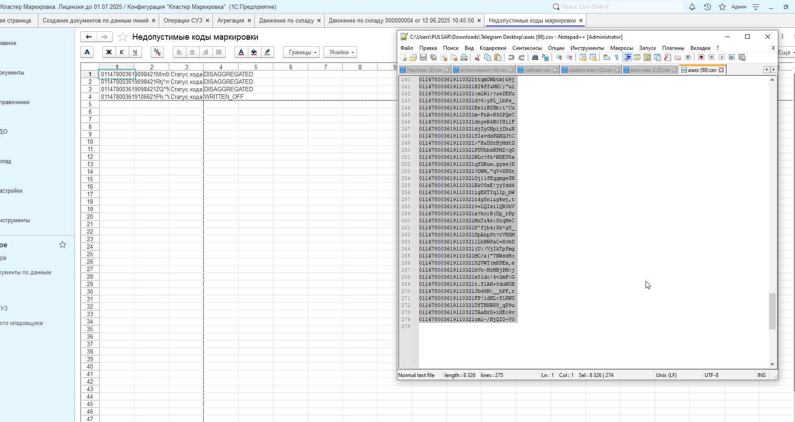Open the Плагины menu in Notepad++
Viewport: 795px width, 422px height.
[673, 48]
